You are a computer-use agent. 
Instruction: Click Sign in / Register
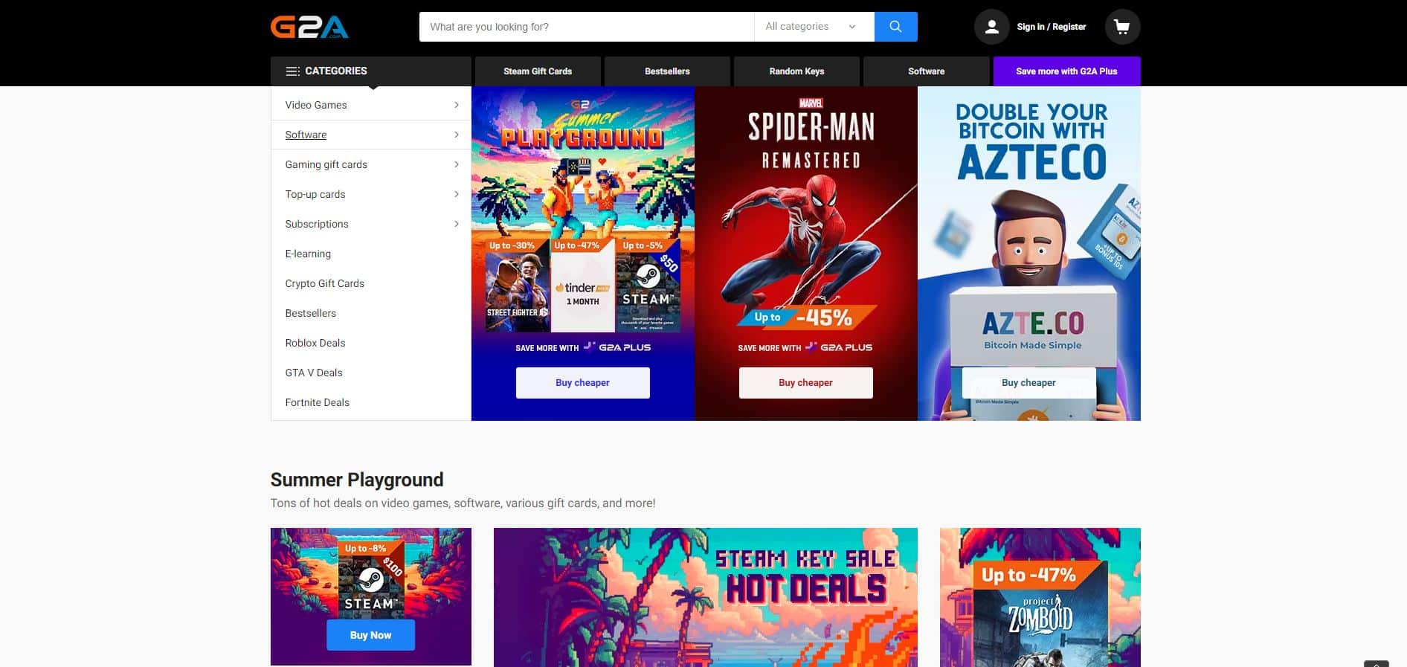(x=1051, y=27)
